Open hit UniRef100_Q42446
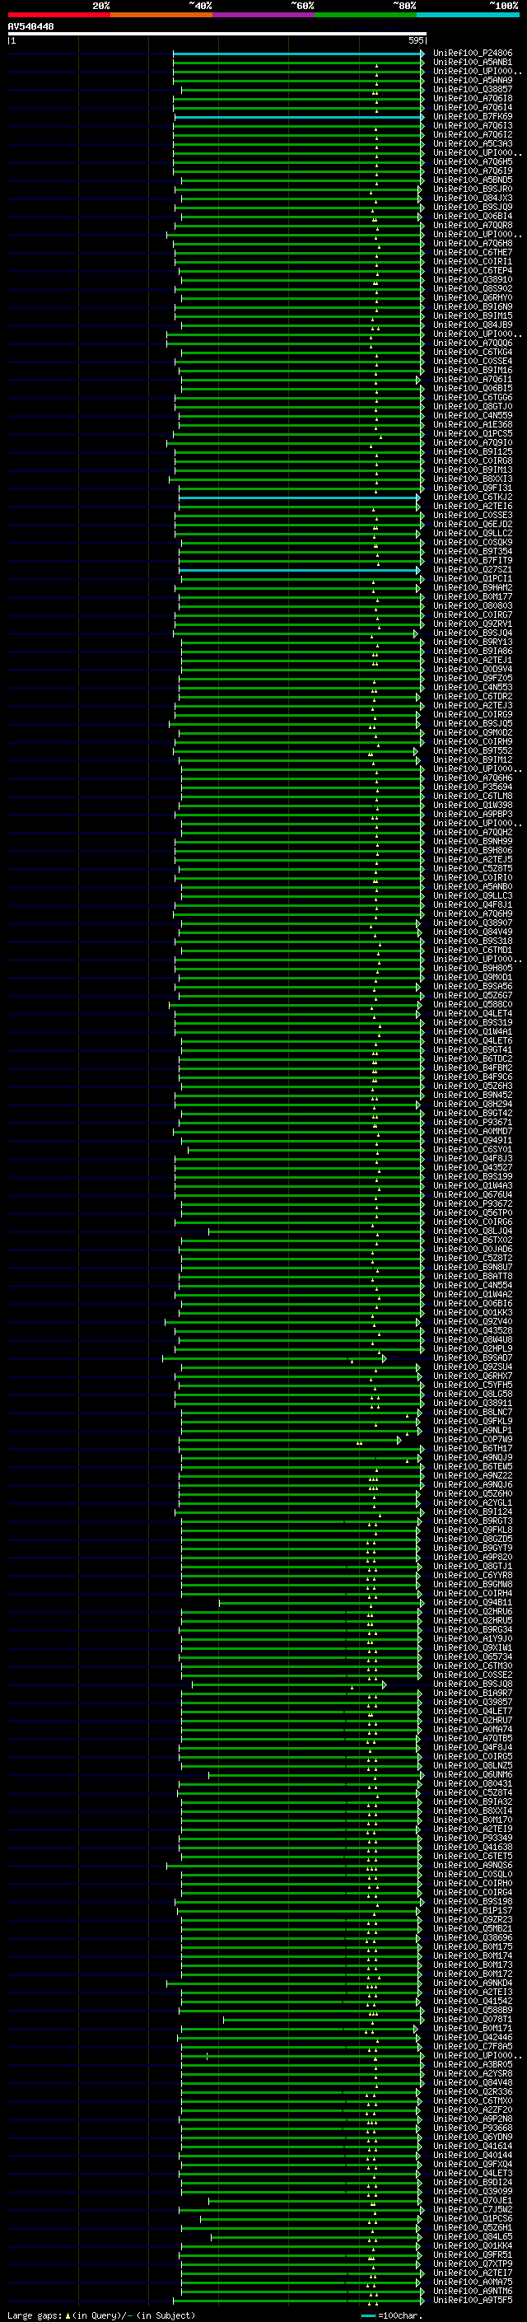The image size is (527, 2322). (x=472, y=2037)
